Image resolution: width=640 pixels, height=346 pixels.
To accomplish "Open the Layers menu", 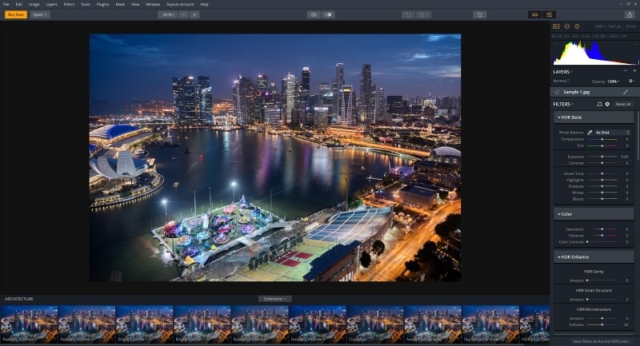I will click(51, 4).
